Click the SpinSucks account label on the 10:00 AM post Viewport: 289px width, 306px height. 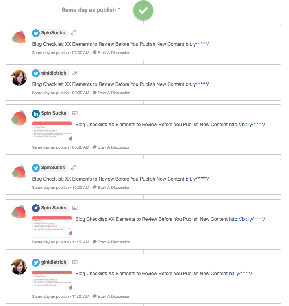click(53, 168)
